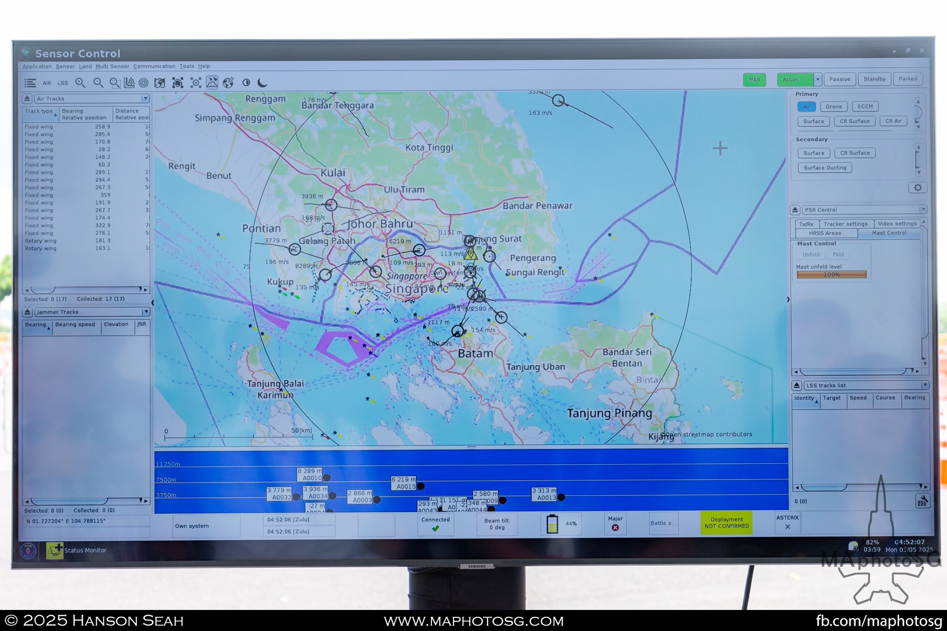Enable Drone primary mode
Screen dimensions: 947x631
click(833, 107)
